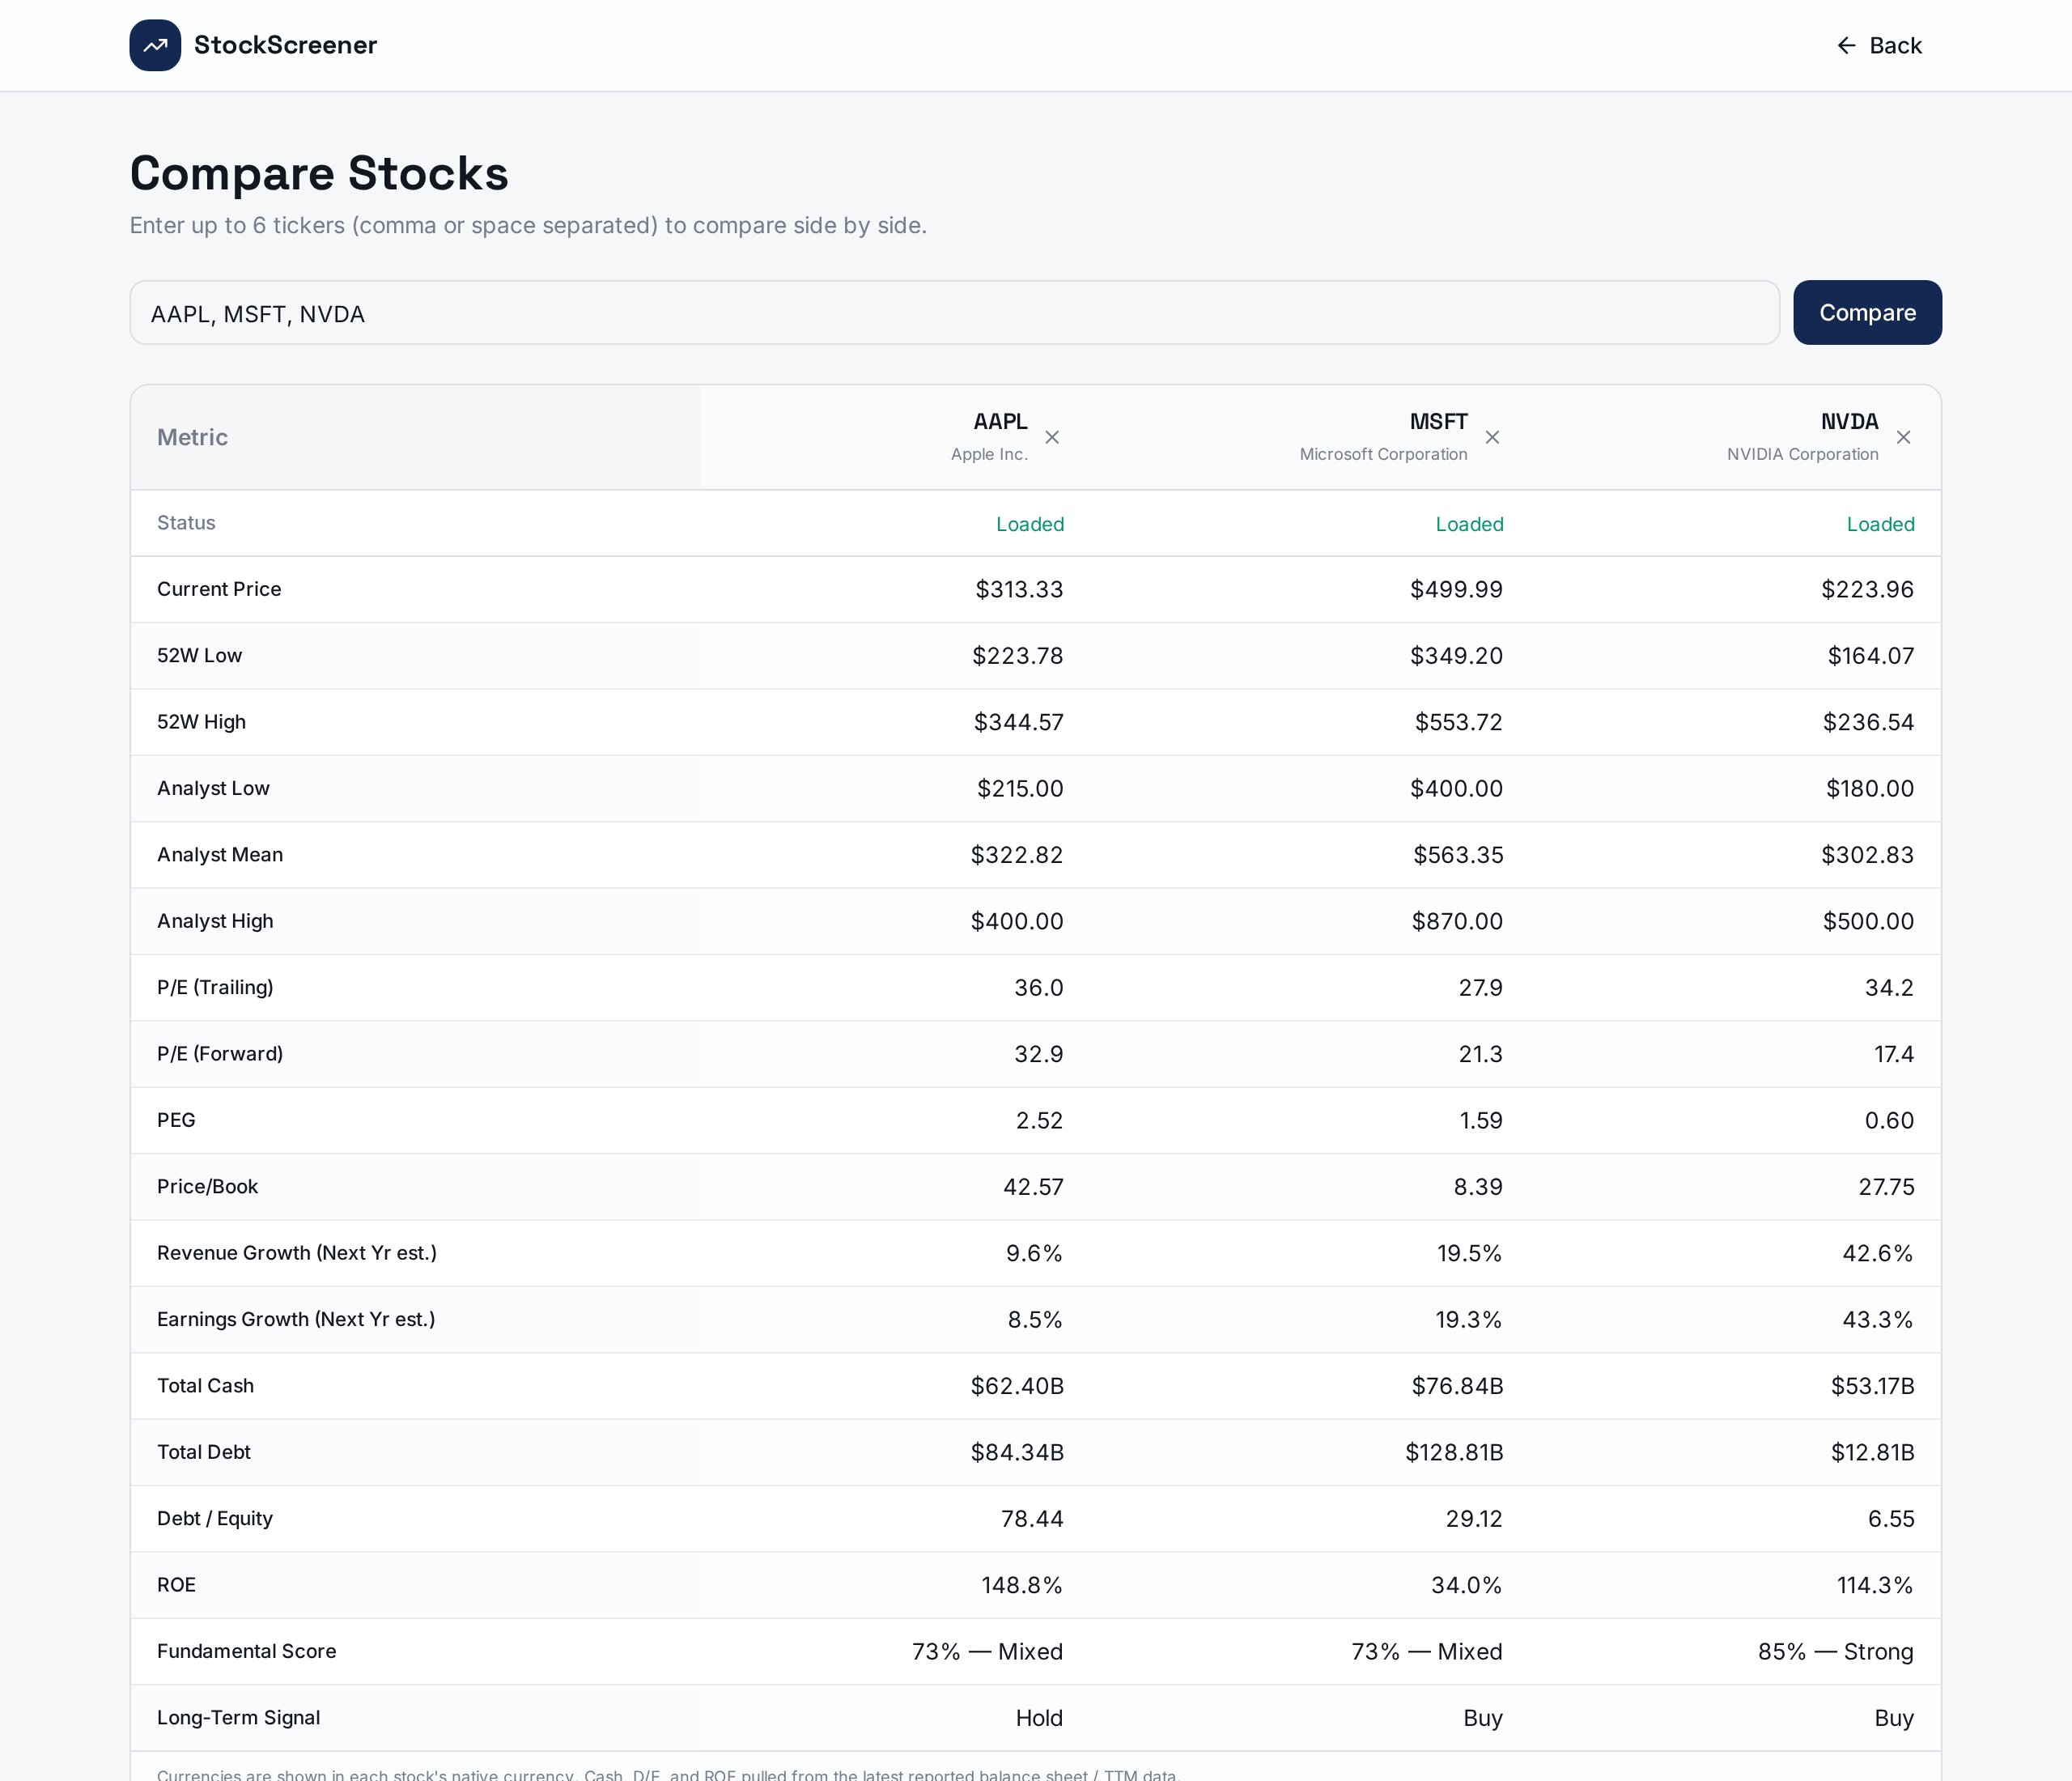This screenshot has height=1781, width=2072.
Task: Click AAPL's 73% — Mixed score
Action: (x=987, y=1652)
